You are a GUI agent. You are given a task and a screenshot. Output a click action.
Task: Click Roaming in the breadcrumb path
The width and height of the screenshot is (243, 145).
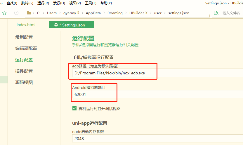(115, 13)
